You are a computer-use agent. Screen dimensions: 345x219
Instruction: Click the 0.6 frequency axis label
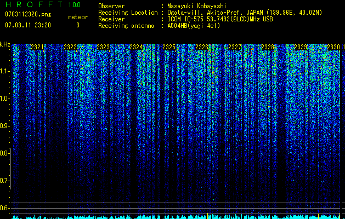click(x=4, y=208)
